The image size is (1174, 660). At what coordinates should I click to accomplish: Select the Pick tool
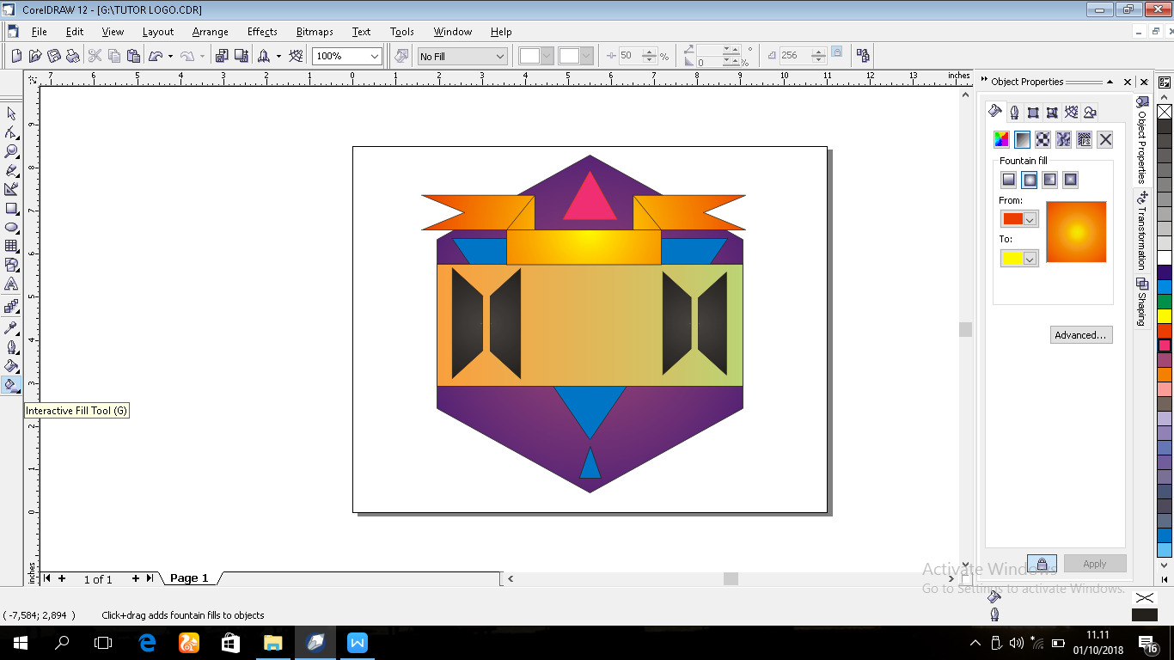pos(12,113)
